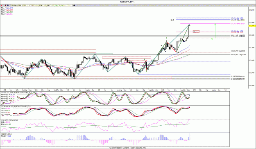Select the small red rectangle marker near latest candle
The image size is (256, 149).
point(196,32)
